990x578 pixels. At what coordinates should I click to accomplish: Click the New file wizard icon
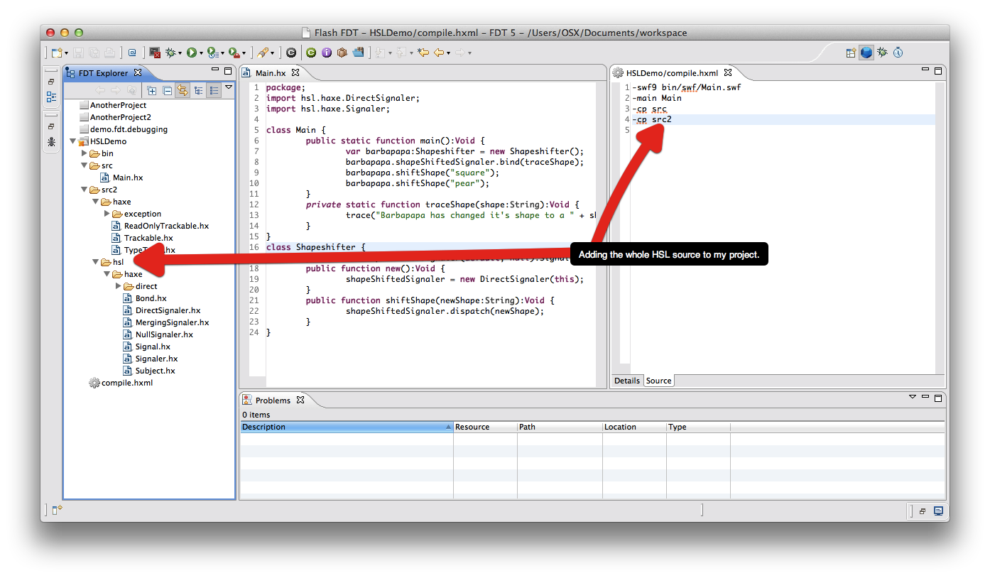[x=57, y=53]
